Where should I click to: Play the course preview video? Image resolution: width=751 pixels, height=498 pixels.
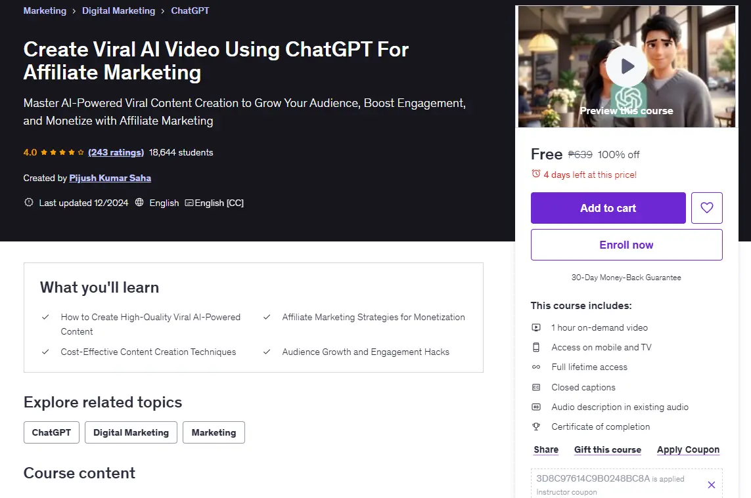pyautogui.click(x=626, y=66)
